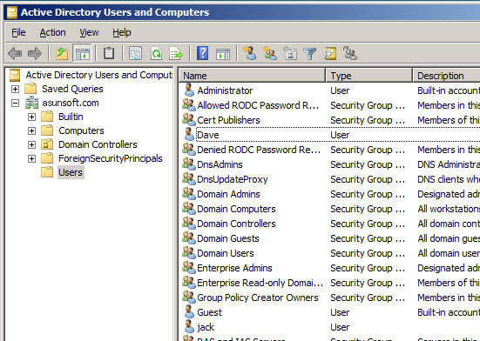Click the Find objects toolbar icon
The height and width of the screenshot is (341, 480).
point(330,53)
